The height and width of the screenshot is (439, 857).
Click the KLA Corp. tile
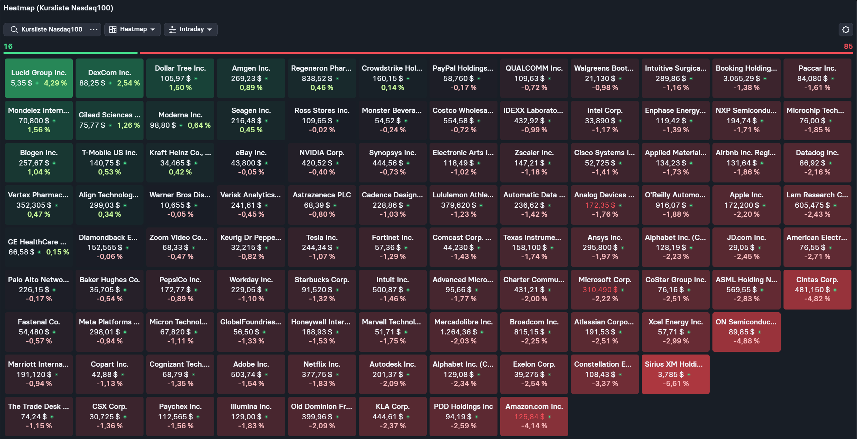(x=392, y=416)
